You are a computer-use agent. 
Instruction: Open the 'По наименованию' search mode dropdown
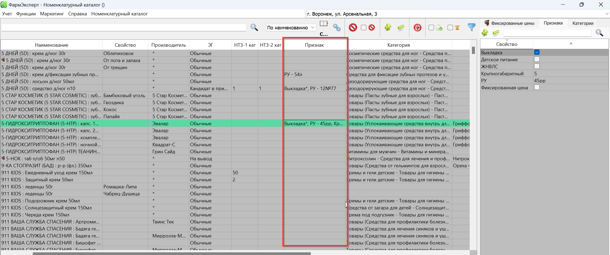[x=291, y=28]
